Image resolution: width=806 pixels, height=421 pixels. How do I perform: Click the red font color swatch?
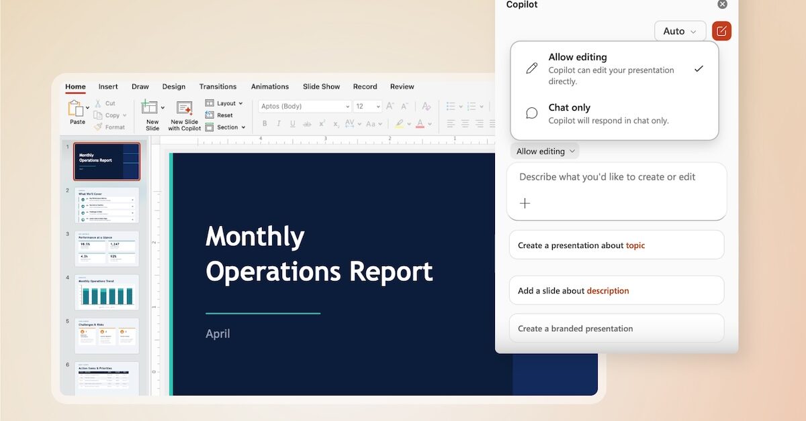pyautogui.click(x=420, y=124)
